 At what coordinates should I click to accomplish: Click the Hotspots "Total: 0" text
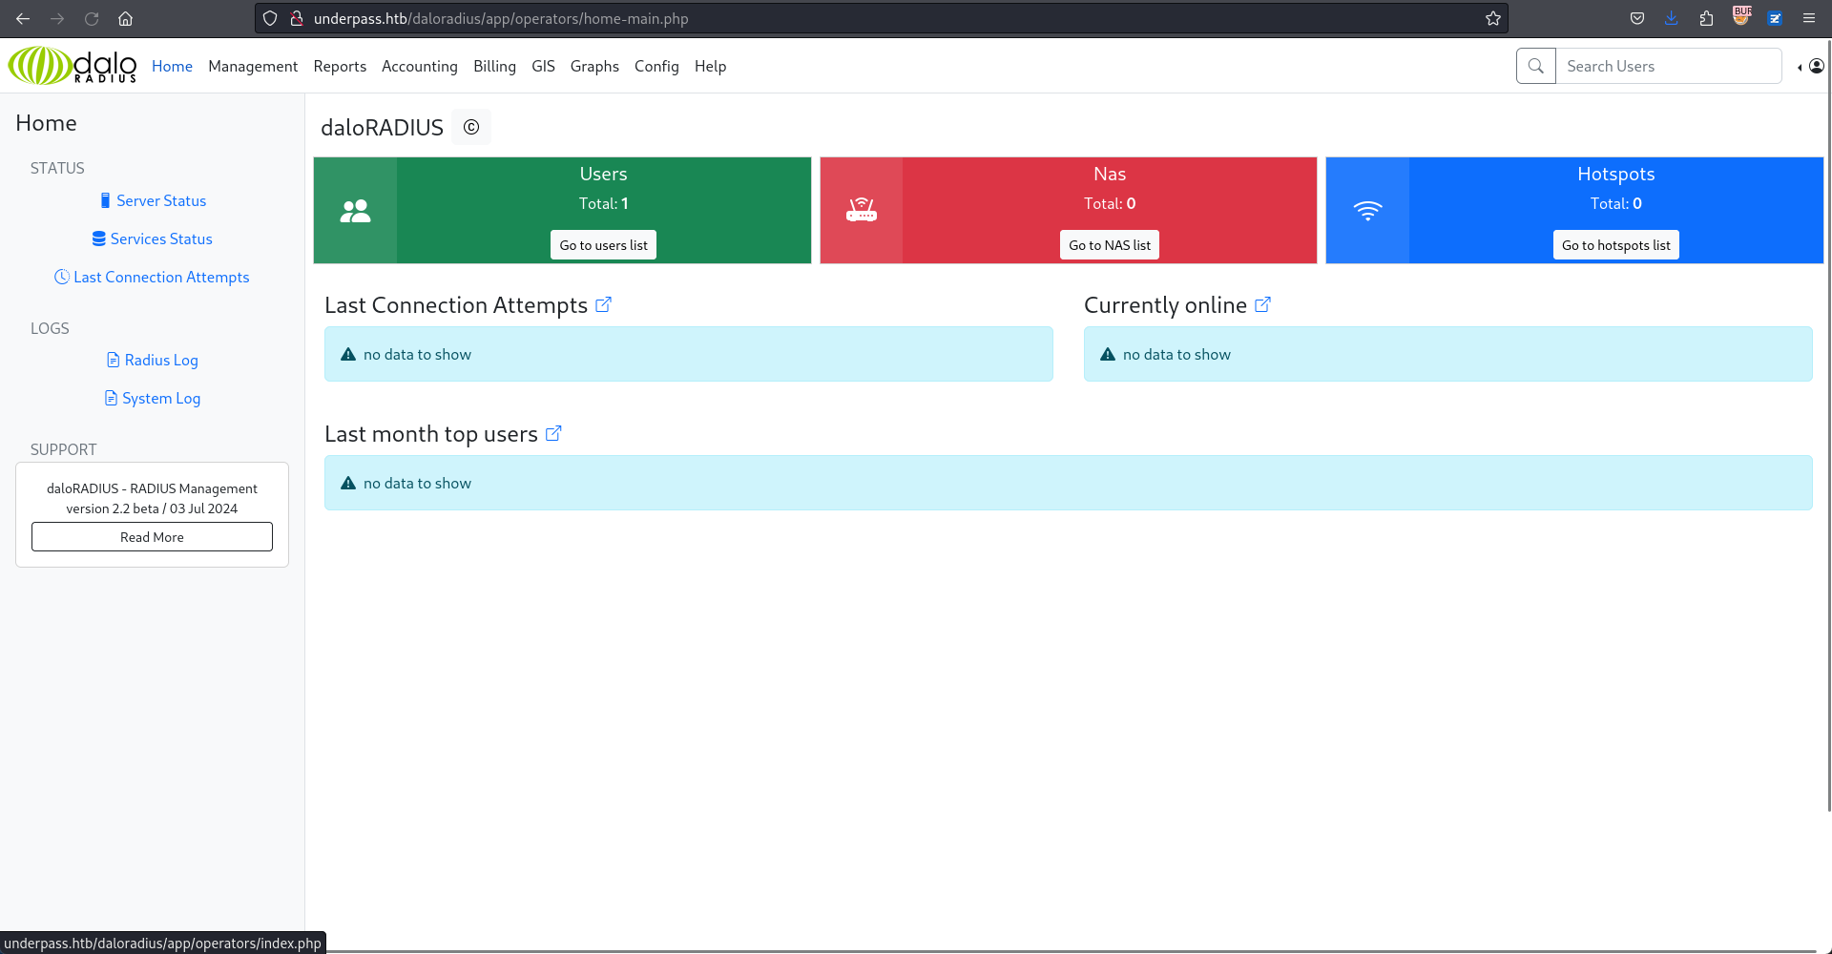pyautogui.click(x=1615, y=203)
